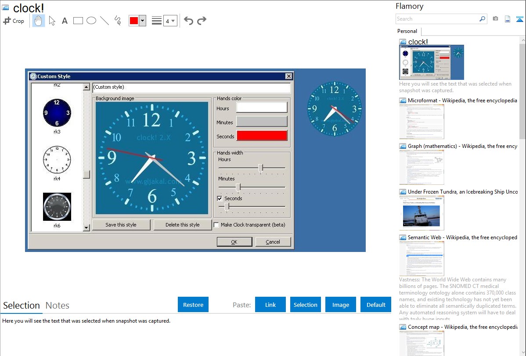526x356 pixels.
Task: Select the freehand scribble tool
Action: tap(118, 21)
